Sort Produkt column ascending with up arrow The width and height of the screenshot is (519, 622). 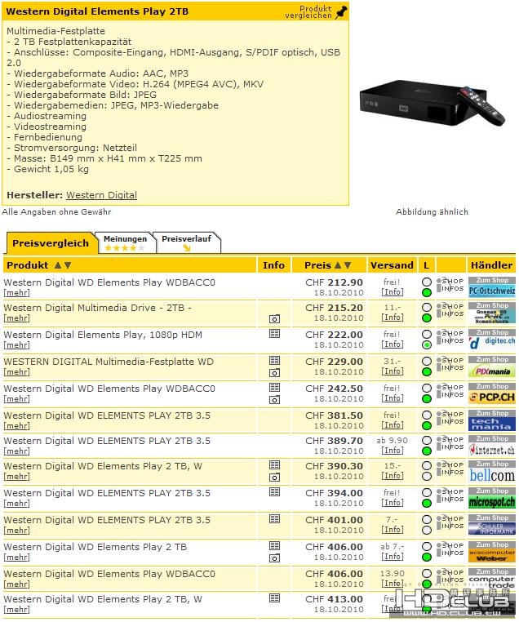[58, 265]
